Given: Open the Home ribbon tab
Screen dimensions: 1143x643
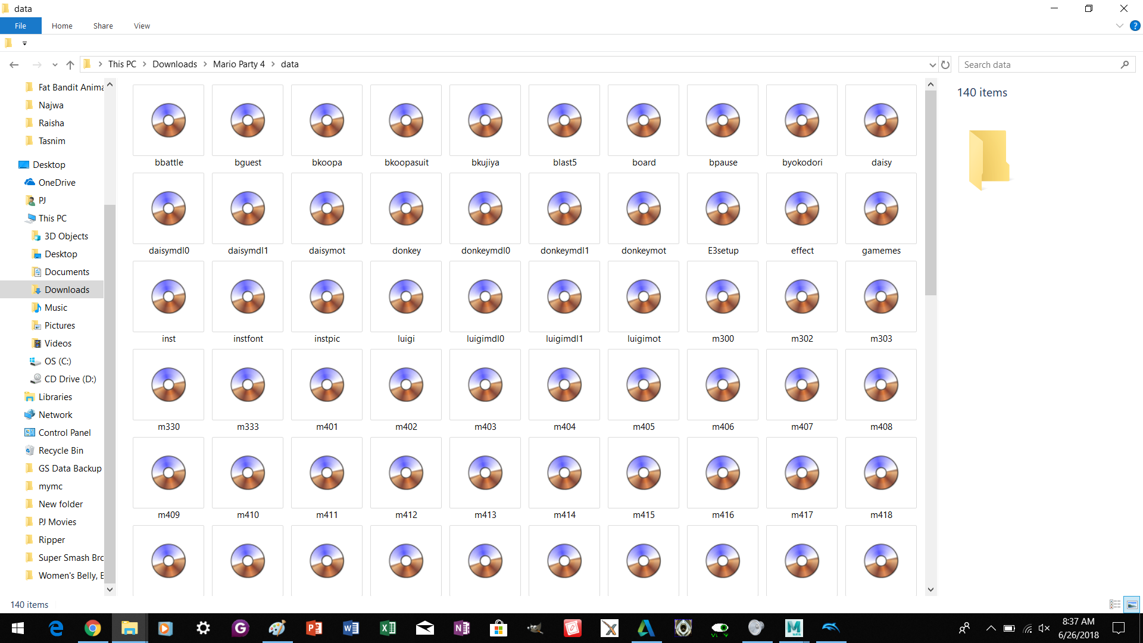Looking at the screenshot, I should (x=62, y=26).
